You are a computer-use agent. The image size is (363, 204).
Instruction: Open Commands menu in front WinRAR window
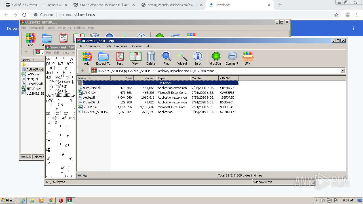[93, 46]
